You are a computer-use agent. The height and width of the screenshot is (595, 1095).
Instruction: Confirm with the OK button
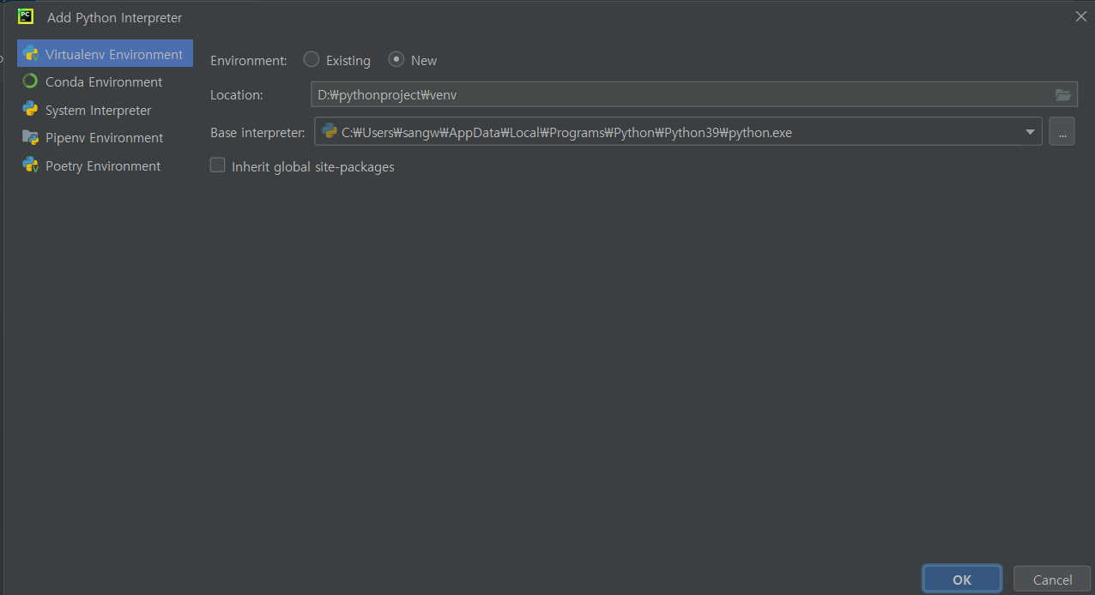[x=962, y=580]
